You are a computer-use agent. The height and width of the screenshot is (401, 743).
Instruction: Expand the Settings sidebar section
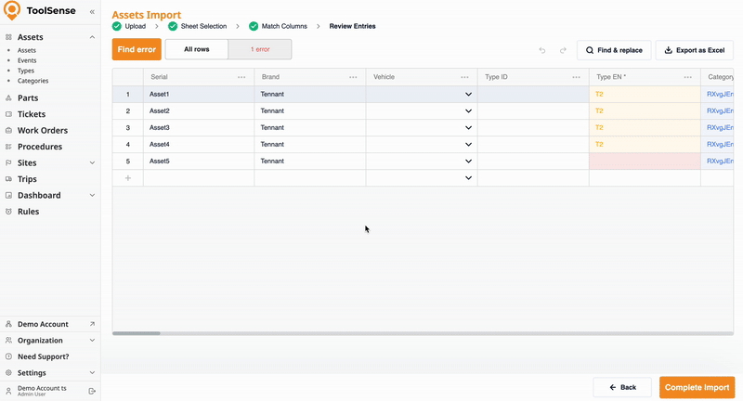tap(92, 373)
